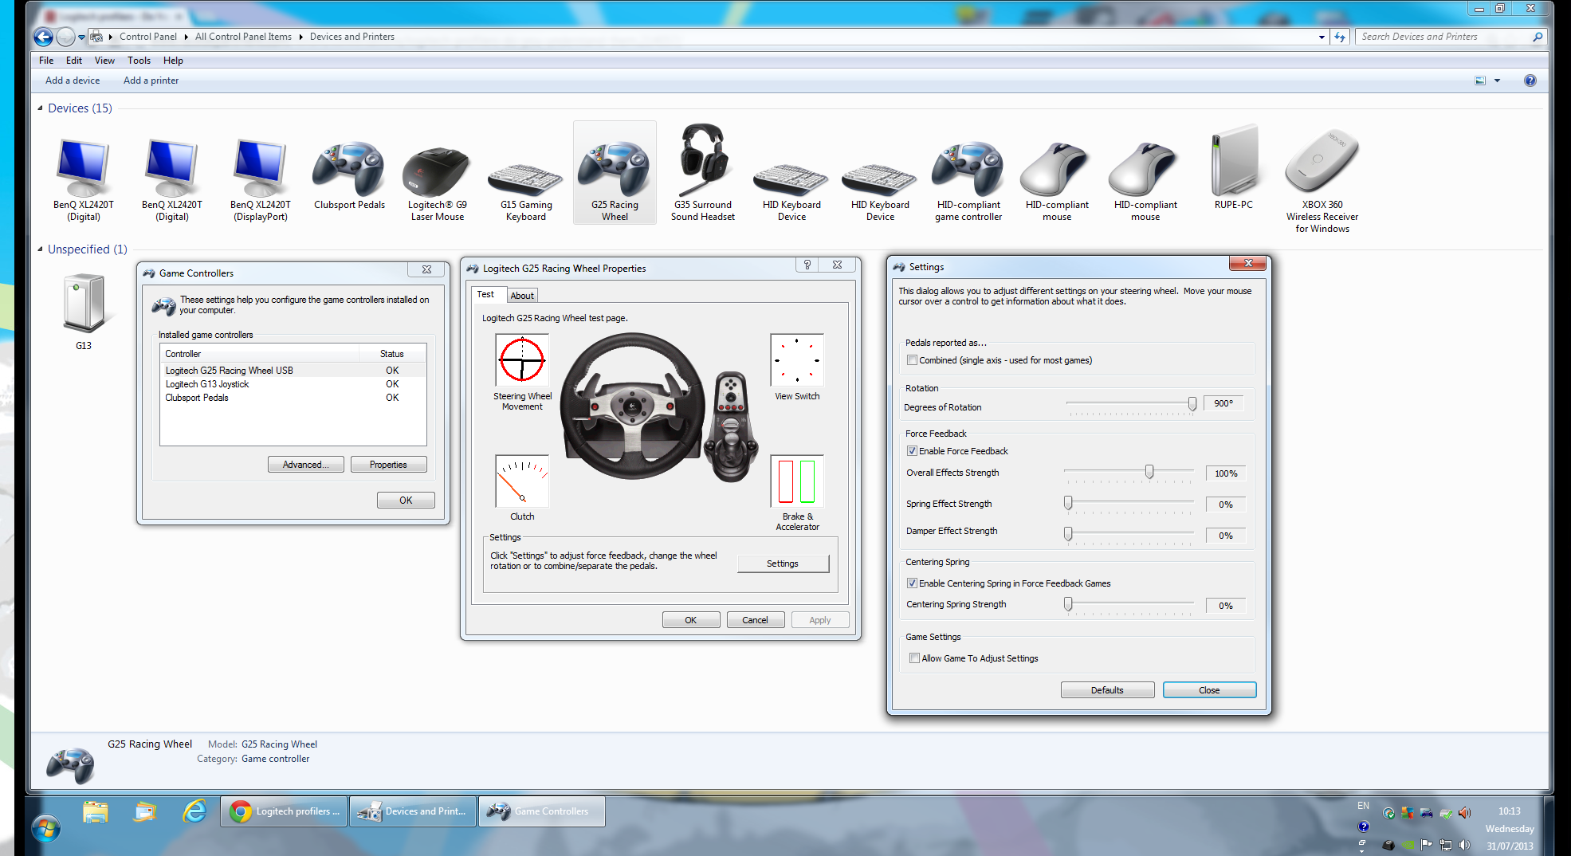Select the G25 Racing Wheel device icon

point(615,169)
